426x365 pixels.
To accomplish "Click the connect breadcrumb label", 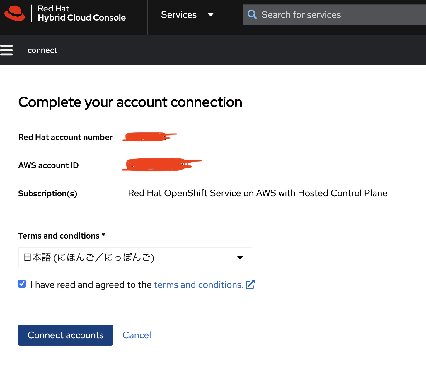I will pos(42,50).
